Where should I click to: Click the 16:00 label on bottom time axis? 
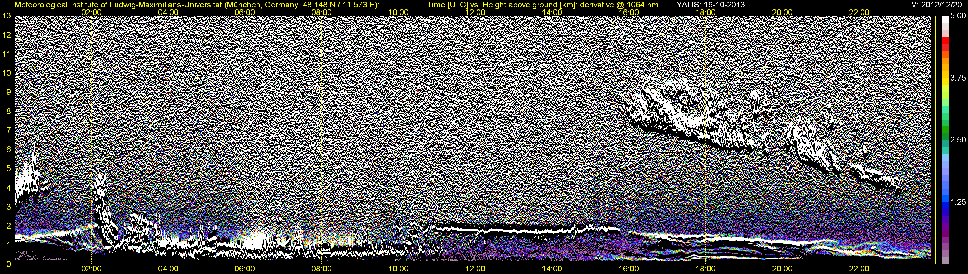click(x=629, y=269)
